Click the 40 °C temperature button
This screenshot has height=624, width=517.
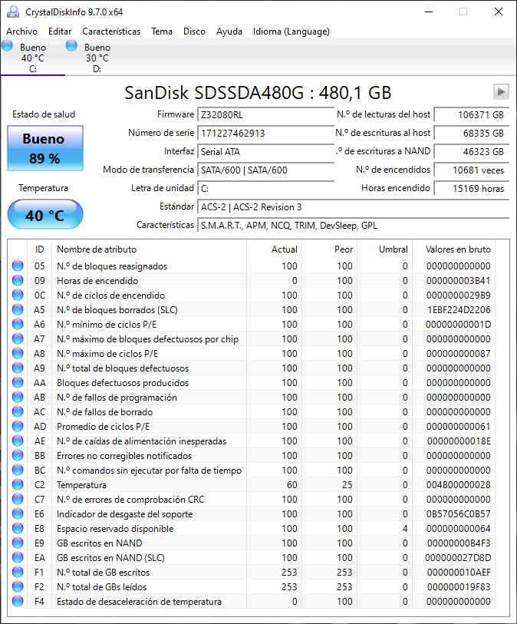click(x=45, y=214)
